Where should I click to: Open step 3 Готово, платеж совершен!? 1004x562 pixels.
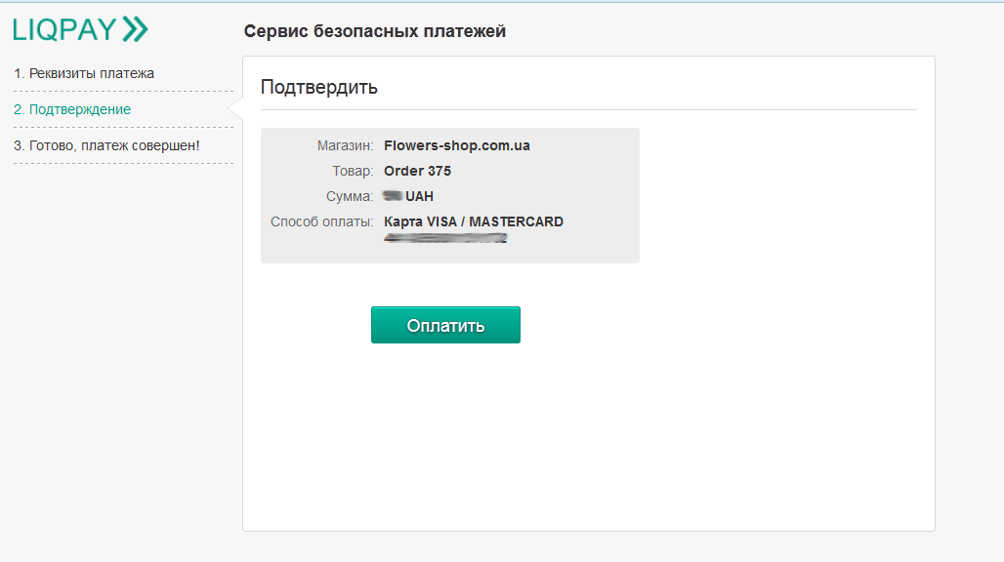point(106,145)
